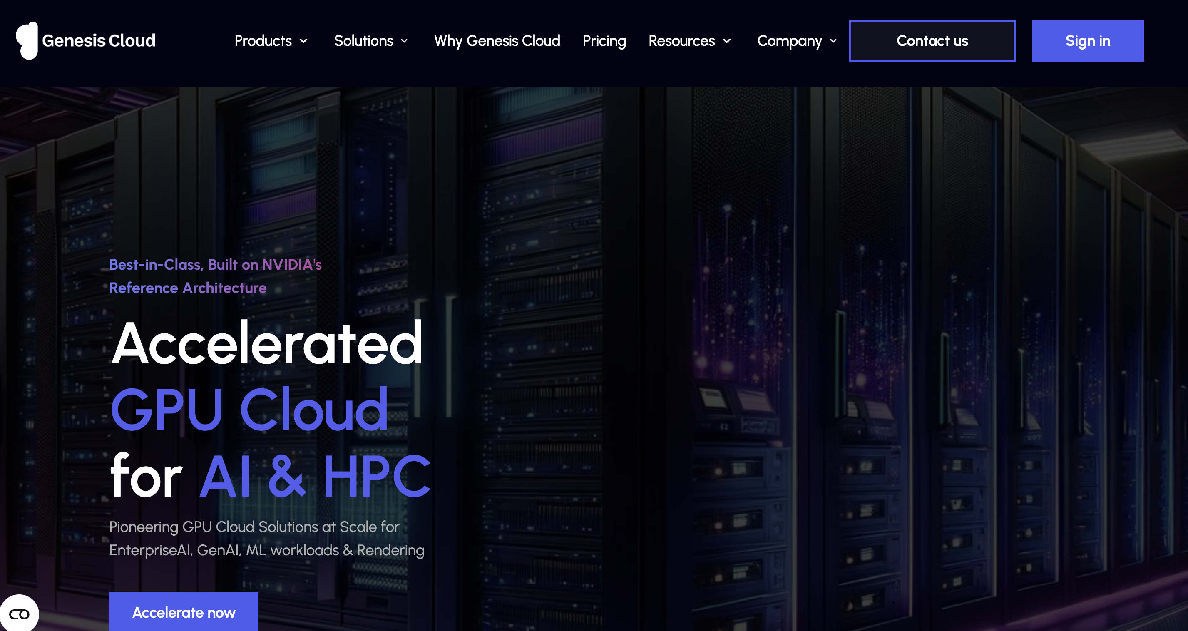This screenshot has width=1188, height=631.
Task: Expand the Products chevron arrow
Action: (x=303, y=41)
